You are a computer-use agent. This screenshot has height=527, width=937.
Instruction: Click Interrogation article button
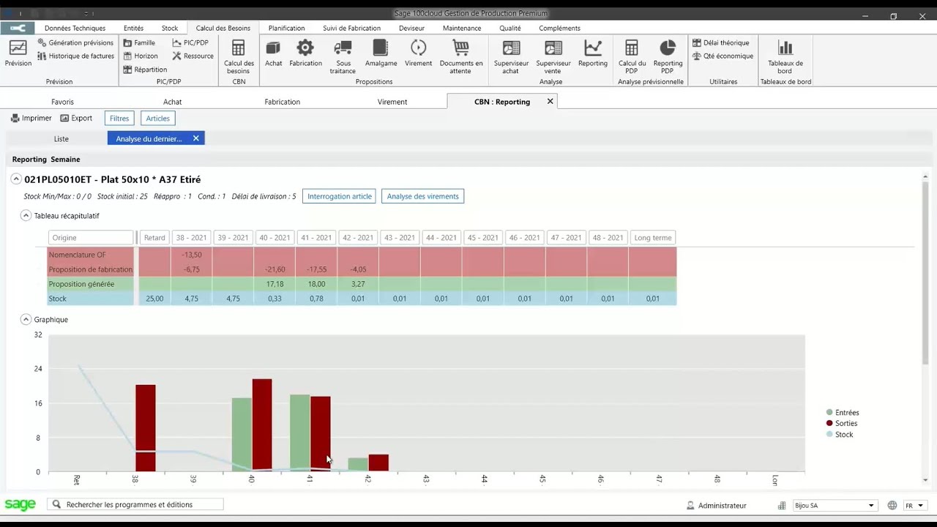tap(339, 196)
